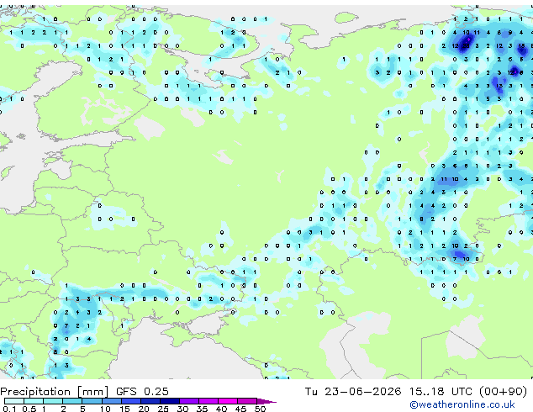Click the 20–25 mm dark blue legend swatch
Image resolution: width=533 pixels, height=412 pixels.
[x=150, y=401]
